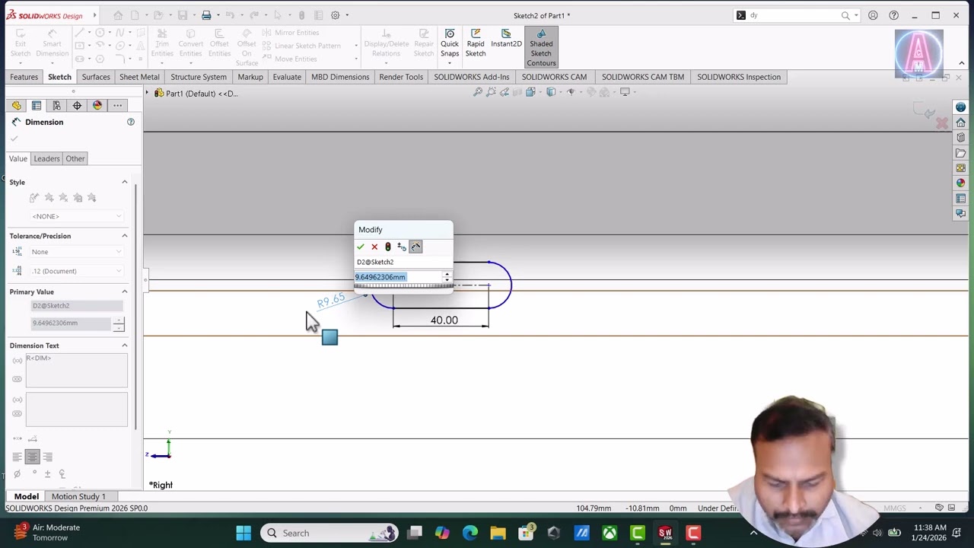Open the Appearances color wheel task pane
This screenshot has width=974, height=548.
pos(960,183)
